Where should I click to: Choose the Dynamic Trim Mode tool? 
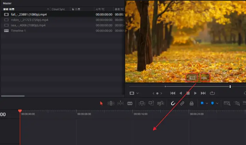[120, 103]
